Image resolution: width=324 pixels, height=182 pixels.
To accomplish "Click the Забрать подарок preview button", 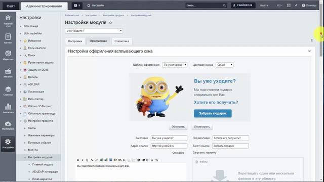I will pos(213,113).
